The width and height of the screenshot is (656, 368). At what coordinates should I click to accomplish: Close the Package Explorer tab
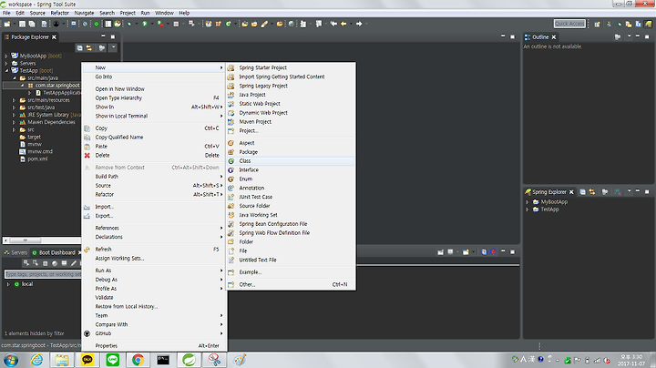[x=54, y=37]
